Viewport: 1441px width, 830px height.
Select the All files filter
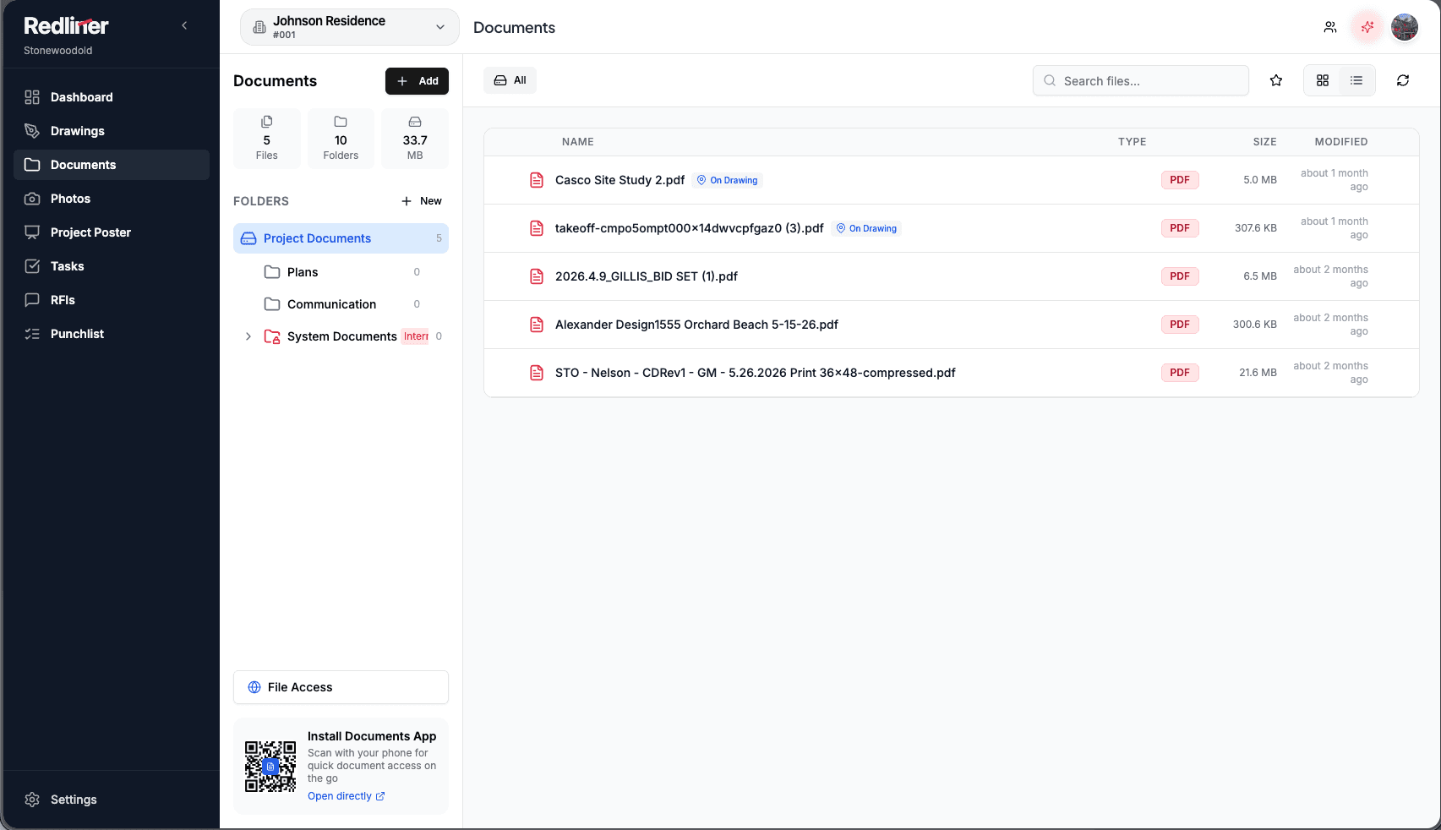pos(510,80)
